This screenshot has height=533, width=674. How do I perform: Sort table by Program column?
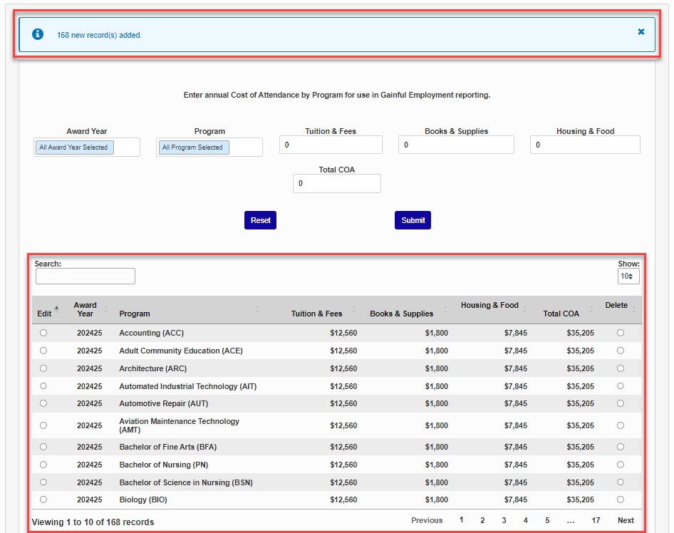click(x=135, y=314)
